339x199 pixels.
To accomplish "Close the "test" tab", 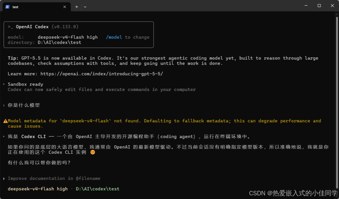I will pyautogui.click(x=65, y=7).
